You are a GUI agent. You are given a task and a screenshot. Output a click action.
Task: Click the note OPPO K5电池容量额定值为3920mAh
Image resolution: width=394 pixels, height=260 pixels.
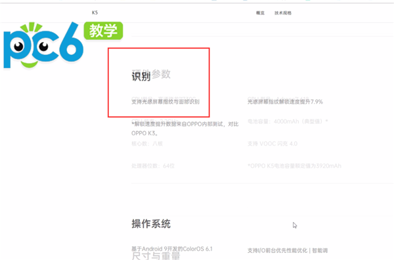click(x=294, y=166)
